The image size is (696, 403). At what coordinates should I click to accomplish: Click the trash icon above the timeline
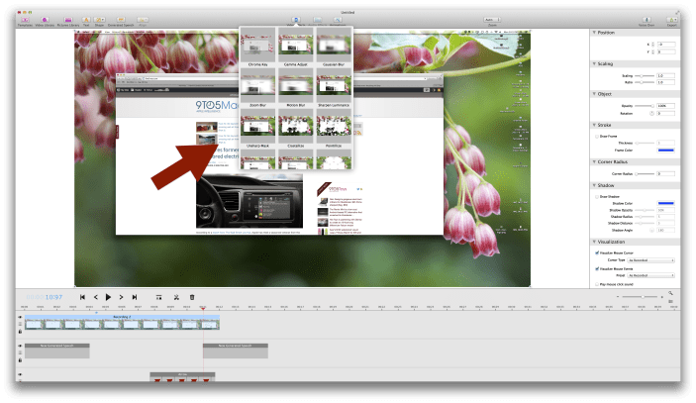192,297
